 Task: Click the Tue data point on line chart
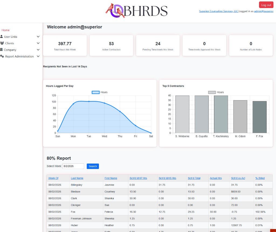coord(89,101)
